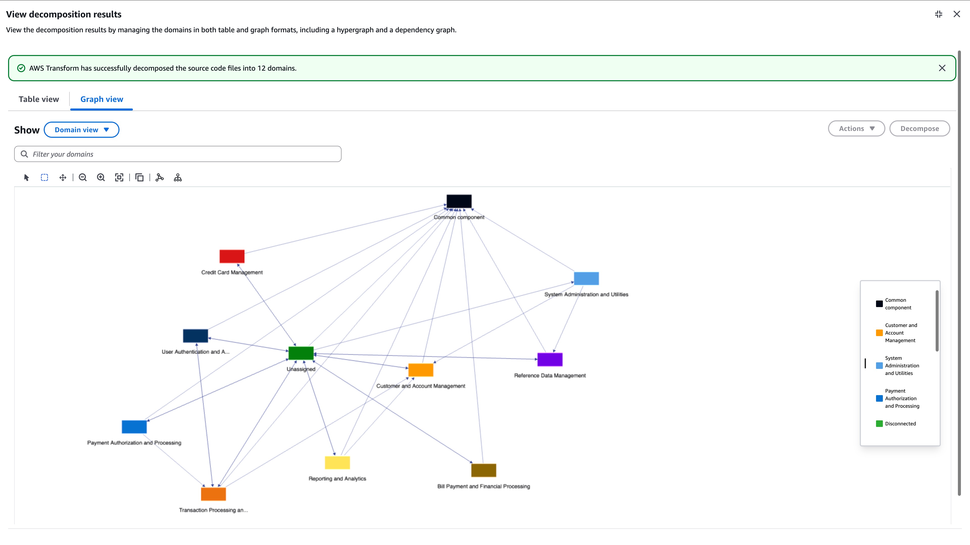Image resolution: width=970 pixels, height=545 pixels.
Task: Zoom out on the domain graph
Action: (82, 177)
